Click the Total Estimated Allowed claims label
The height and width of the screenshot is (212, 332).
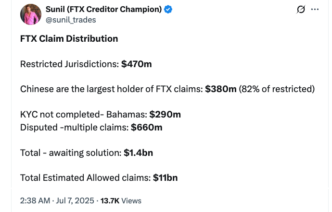(x=85, y=177)
